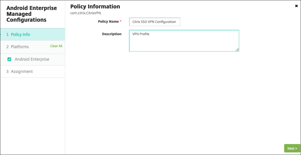Uncheck the Android Enterprise platform checkbox
Screen dimensions: 301x155
(9, 59)
